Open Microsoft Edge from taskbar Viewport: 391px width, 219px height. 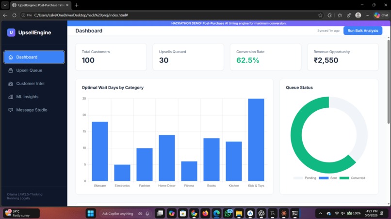(x=216, y=213)
